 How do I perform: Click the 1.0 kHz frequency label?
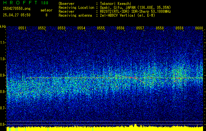pyautogui.click(x=3, y=59)
